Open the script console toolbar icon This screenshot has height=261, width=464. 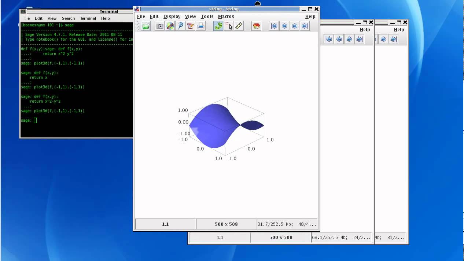click(x=180, y=26)
